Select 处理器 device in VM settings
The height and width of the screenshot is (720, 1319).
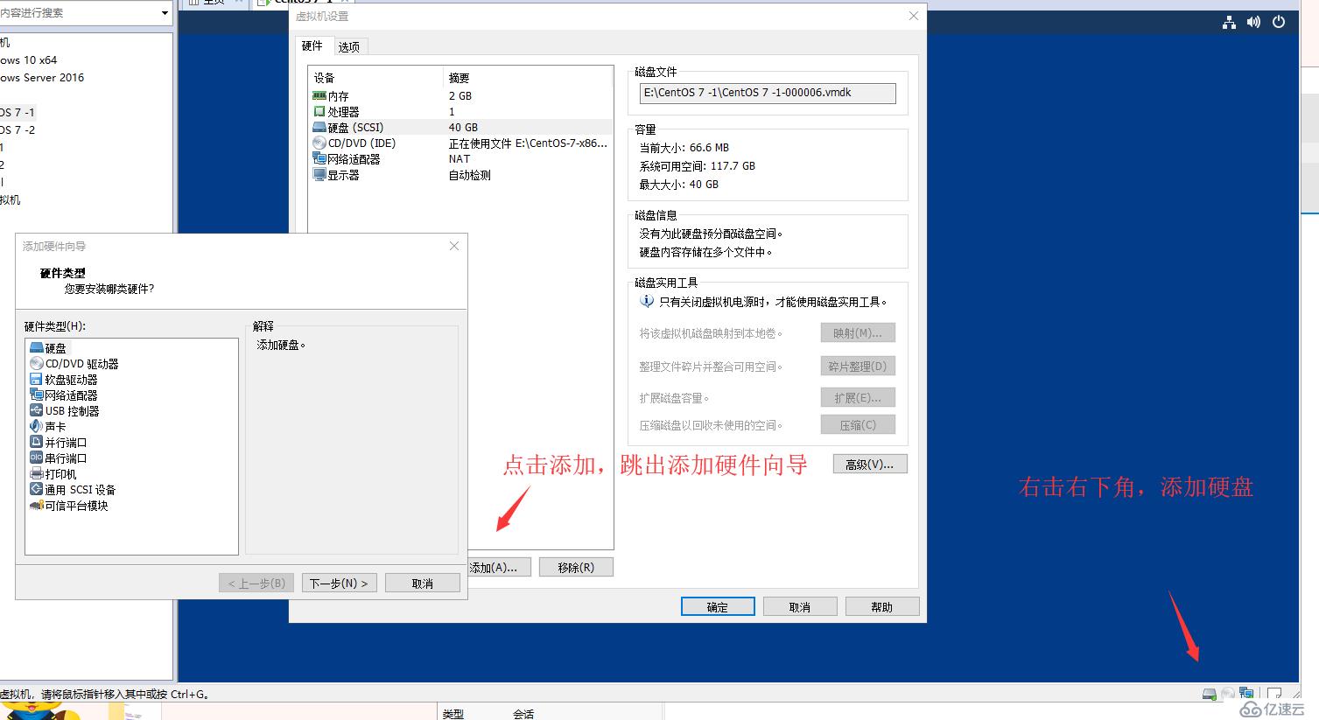coord(336,112)
